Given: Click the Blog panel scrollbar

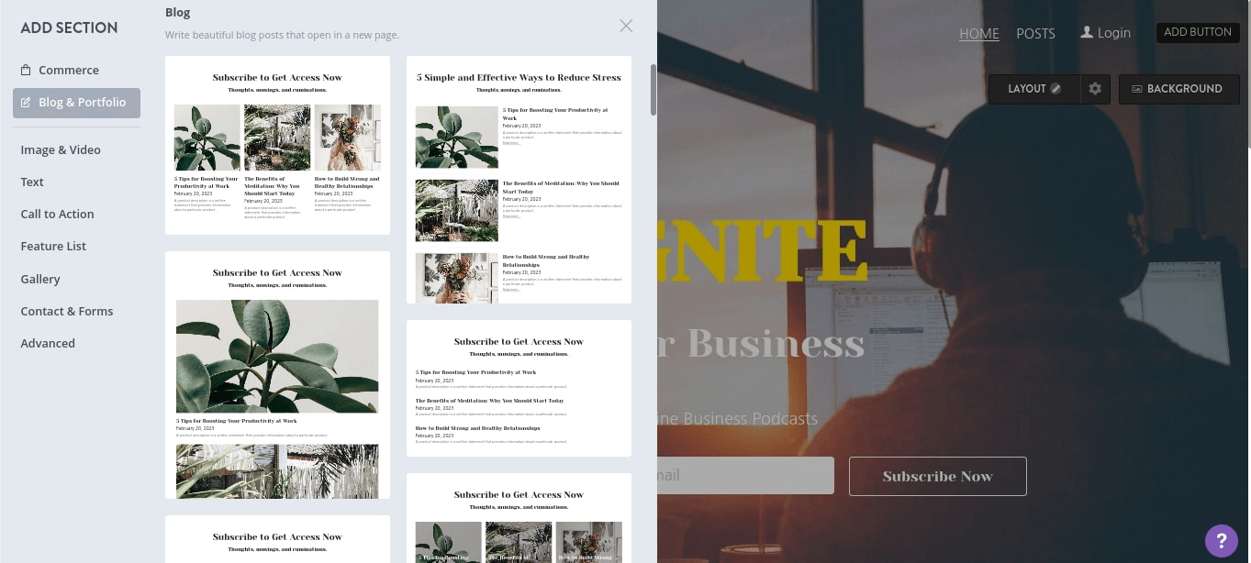Looking at the screenshot, I should tap(653, 90).
